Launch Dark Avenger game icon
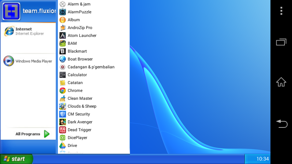Screen dimensions: 292x164 (x=63, y=122)
